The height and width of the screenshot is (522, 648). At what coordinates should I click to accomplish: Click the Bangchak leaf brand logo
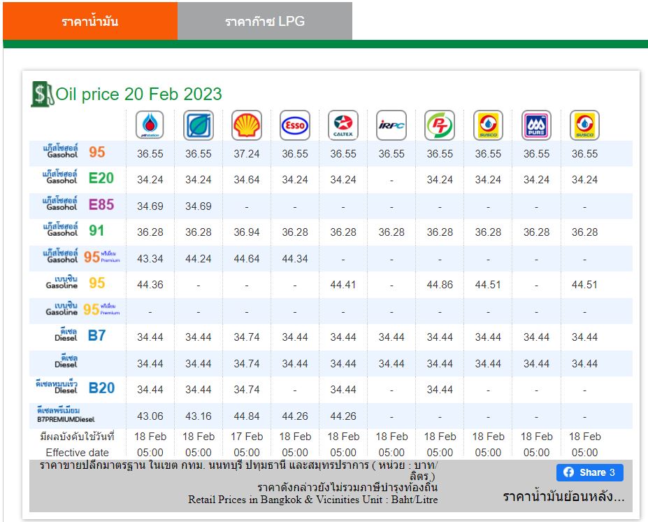point(199,125)
